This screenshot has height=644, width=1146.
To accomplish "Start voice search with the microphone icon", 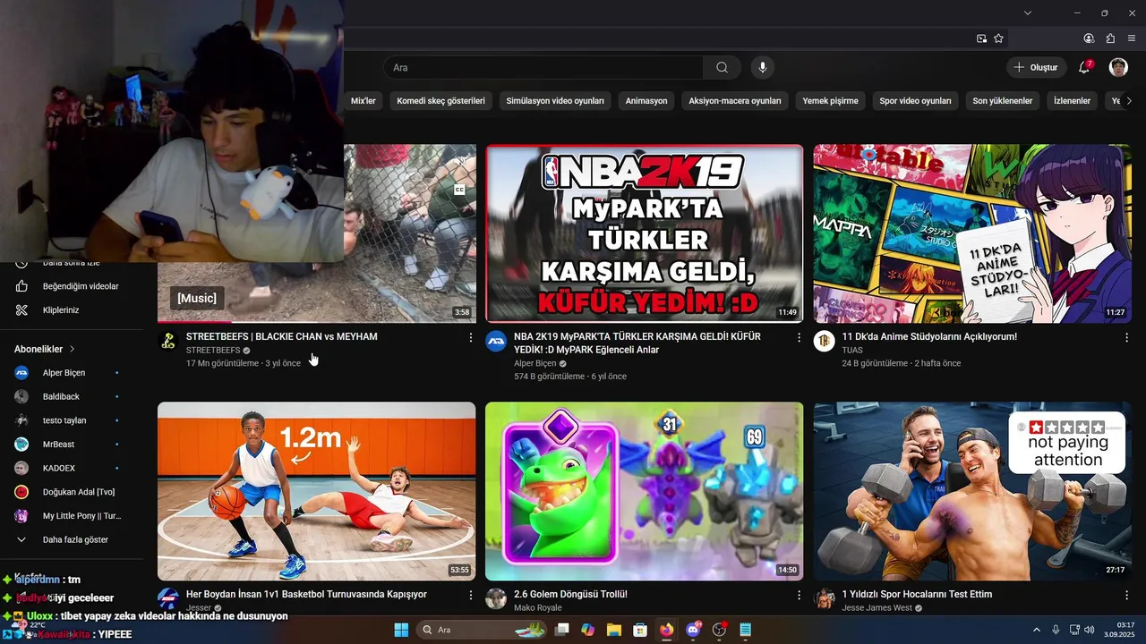I will 763,67.
